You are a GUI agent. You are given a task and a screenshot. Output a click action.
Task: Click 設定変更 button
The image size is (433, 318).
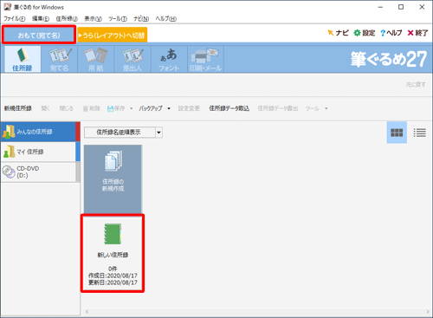click(189, 108)
